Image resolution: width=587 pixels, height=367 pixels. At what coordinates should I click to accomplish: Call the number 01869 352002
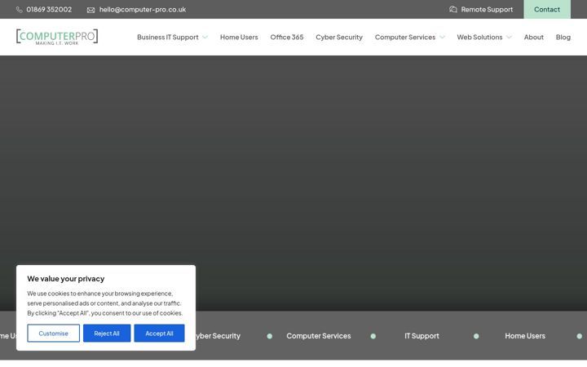(x=49, y=9)
